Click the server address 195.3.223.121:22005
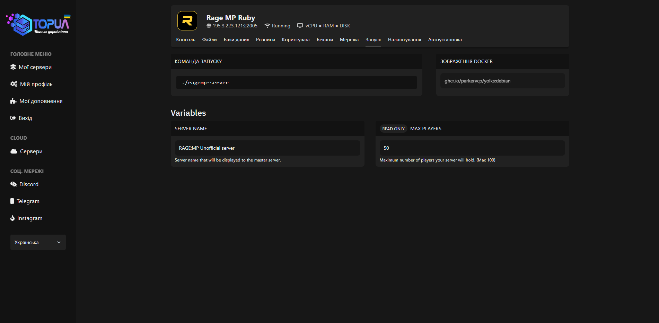This screenshot has height=323, width=659. pyautogui.click(x=235, y=26)
